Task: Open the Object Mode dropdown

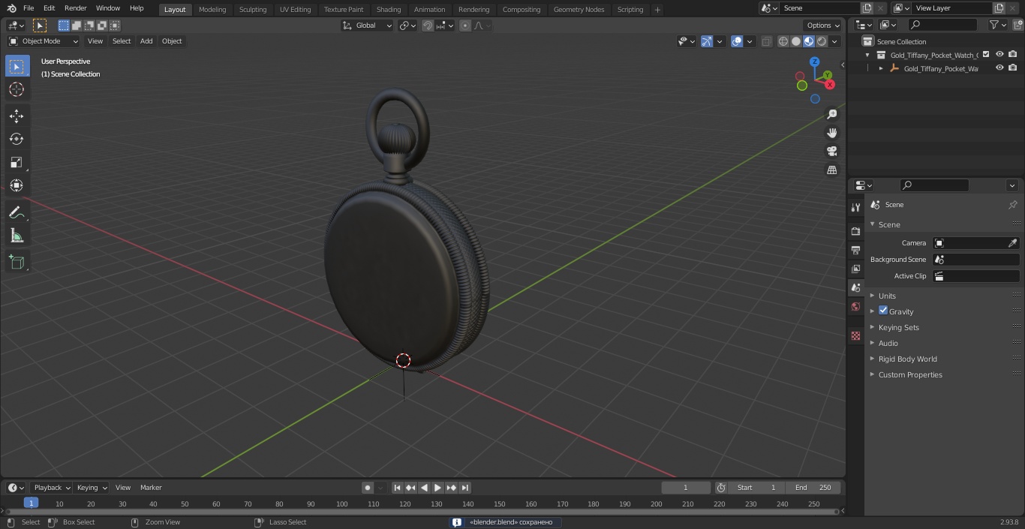Action: (x=43, y=41)
